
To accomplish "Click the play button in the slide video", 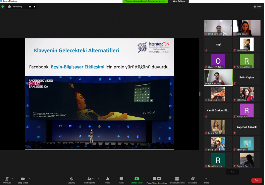I will pos(151,100).
